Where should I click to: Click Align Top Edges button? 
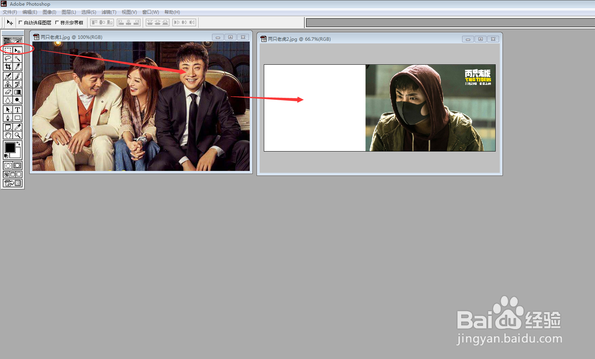(x=94, y=22)
